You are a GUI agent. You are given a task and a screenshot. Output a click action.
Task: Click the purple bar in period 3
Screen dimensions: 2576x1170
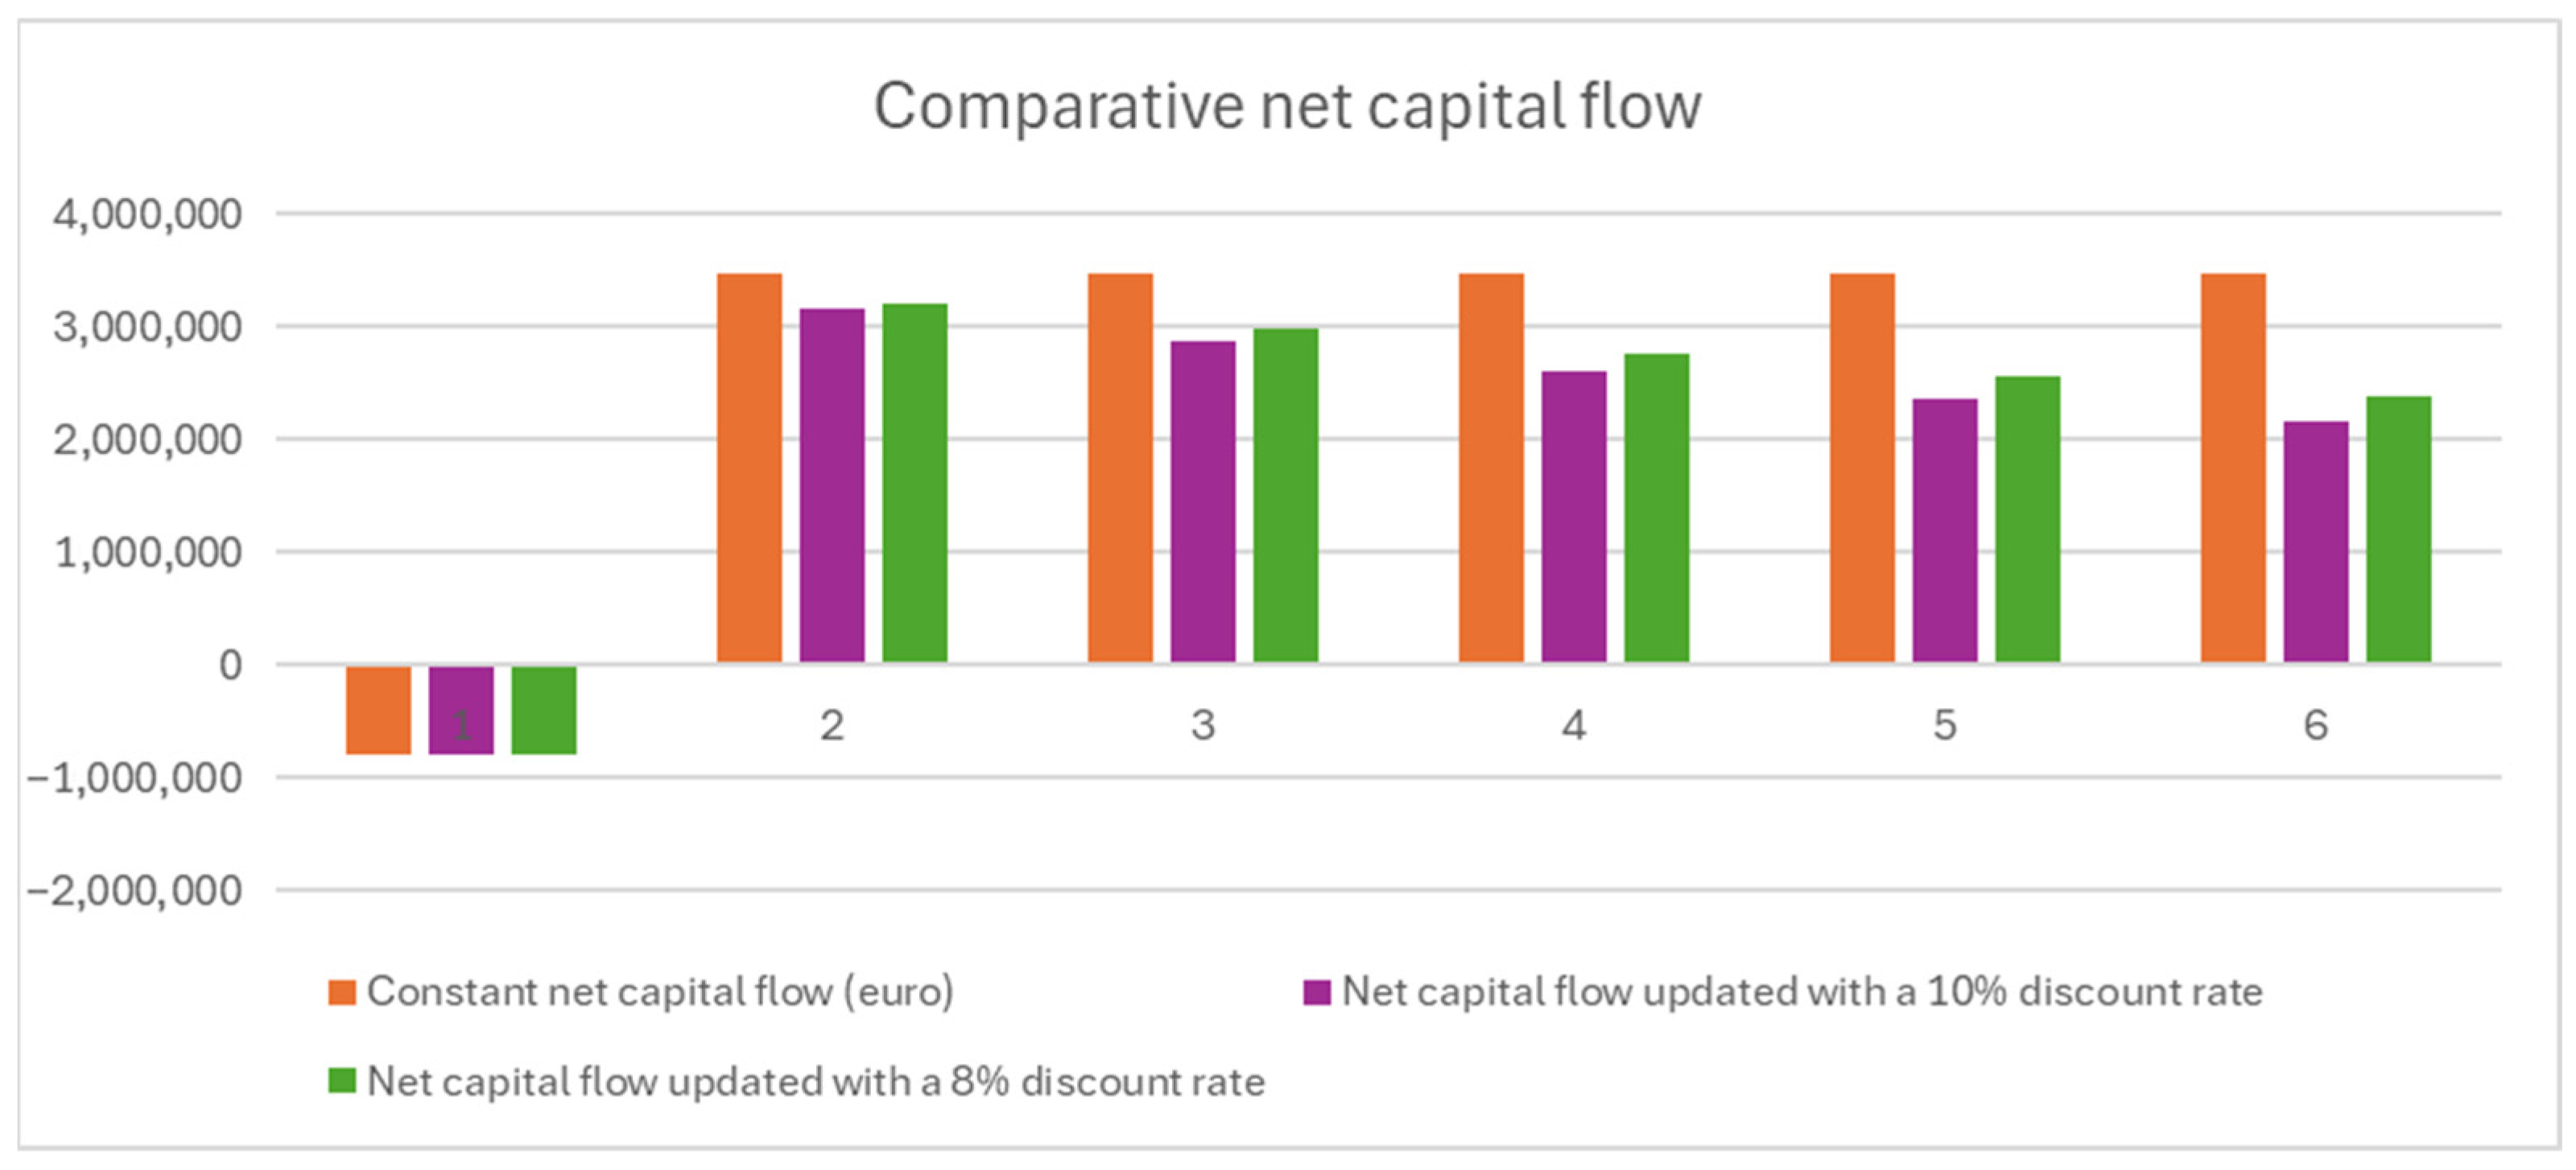pyautogui.click(x=1202, y=501)
